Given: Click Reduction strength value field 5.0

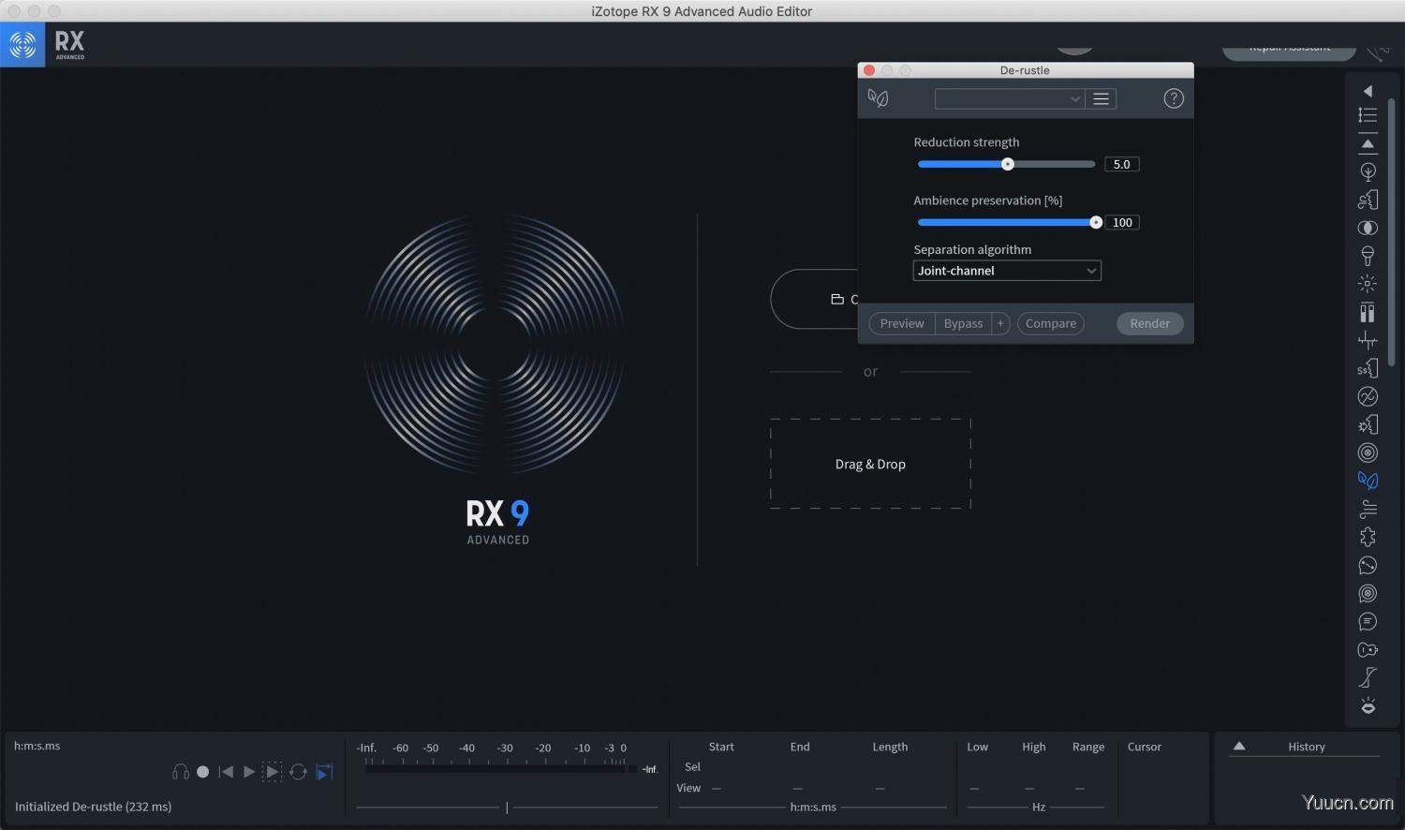Looking at the screenshot, I should [1122, 164].
